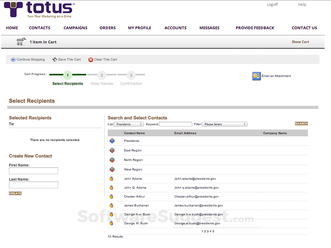This screenshot has width=331, height=248.
Task: Click inside the Keyword input field
Action: pos(176,124)
